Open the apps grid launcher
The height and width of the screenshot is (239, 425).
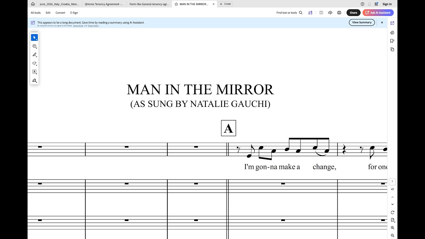tap(376, 4)
